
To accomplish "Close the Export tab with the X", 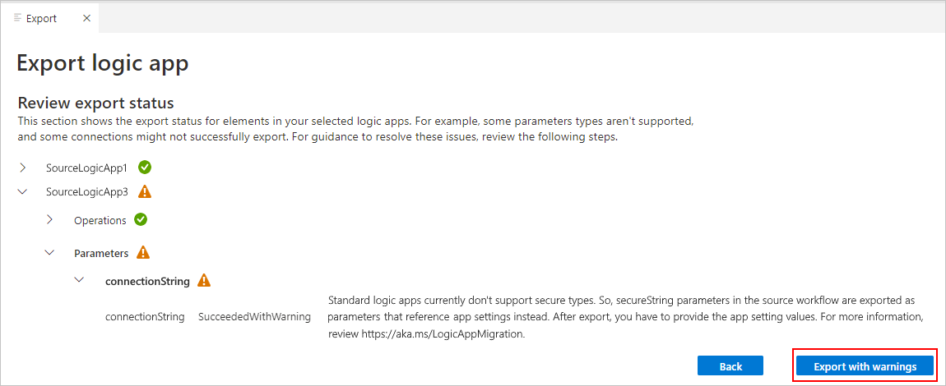I will (x=86, y=18).
